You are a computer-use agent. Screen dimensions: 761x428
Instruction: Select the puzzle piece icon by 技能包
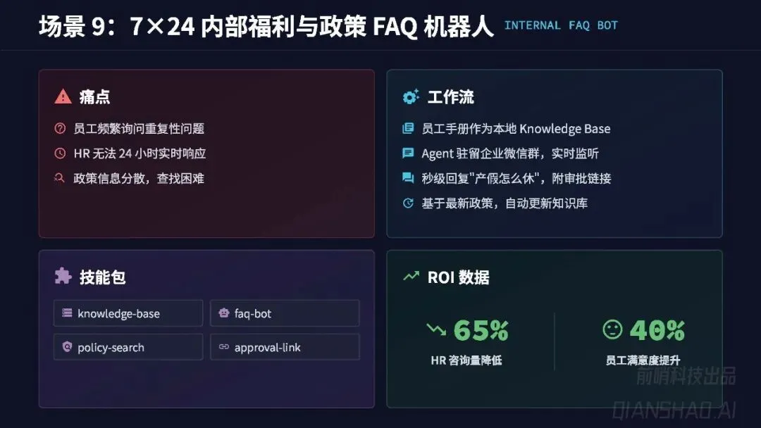pyautogui.click(x=63, y=276)
